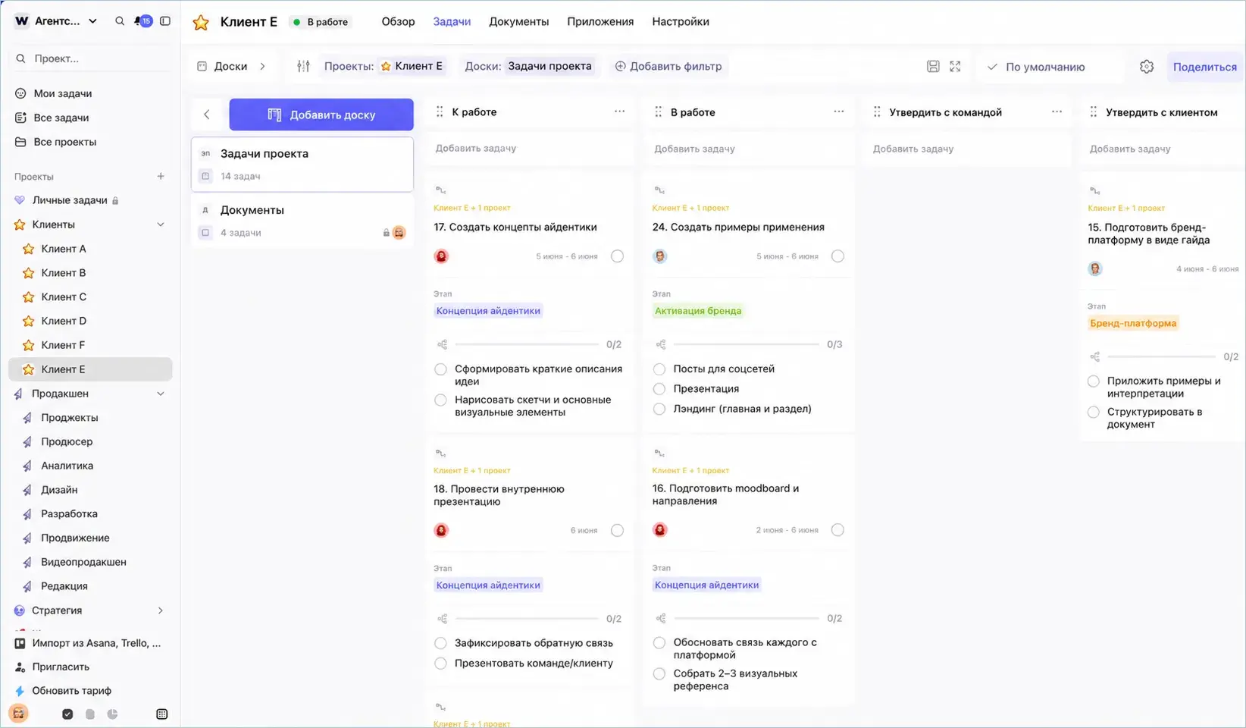The width and height of the screenshot is (1246, 728).
Task: Click the pie chart icon in bottom sidebar
Action: tap(112, 714)
